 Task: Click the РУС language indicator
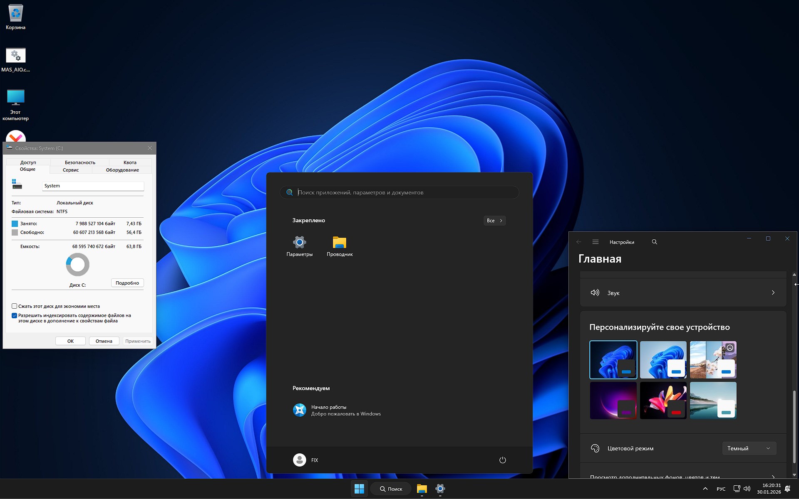tap(721, 489)
